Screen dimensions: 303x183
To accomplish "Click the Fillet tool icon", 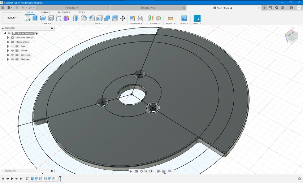I will (x=84, y=18).
